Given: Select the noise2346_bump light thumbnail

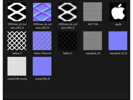Looking at the screenshot, I should click(17, 66).
